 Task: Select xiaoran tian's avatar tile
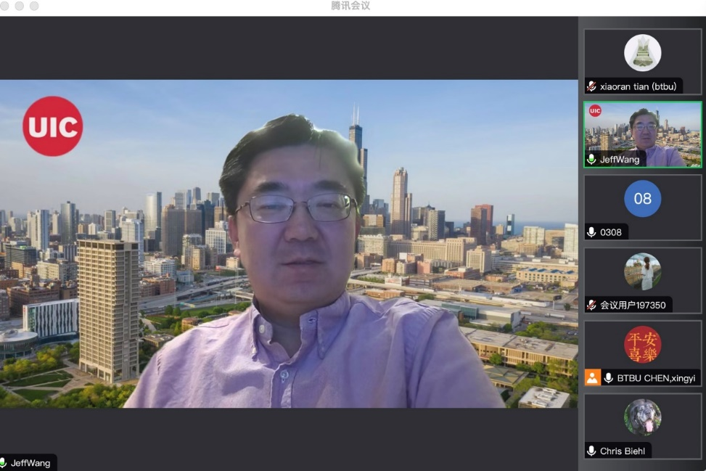(642, 53)
